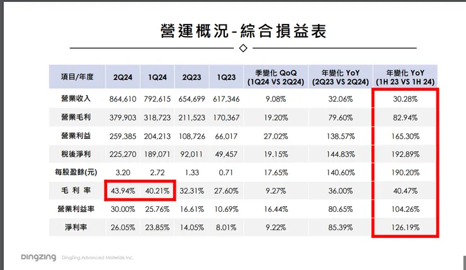Select the 每股盈餘(元) row label
466x270 pixels.
click(x=76, y=172)
